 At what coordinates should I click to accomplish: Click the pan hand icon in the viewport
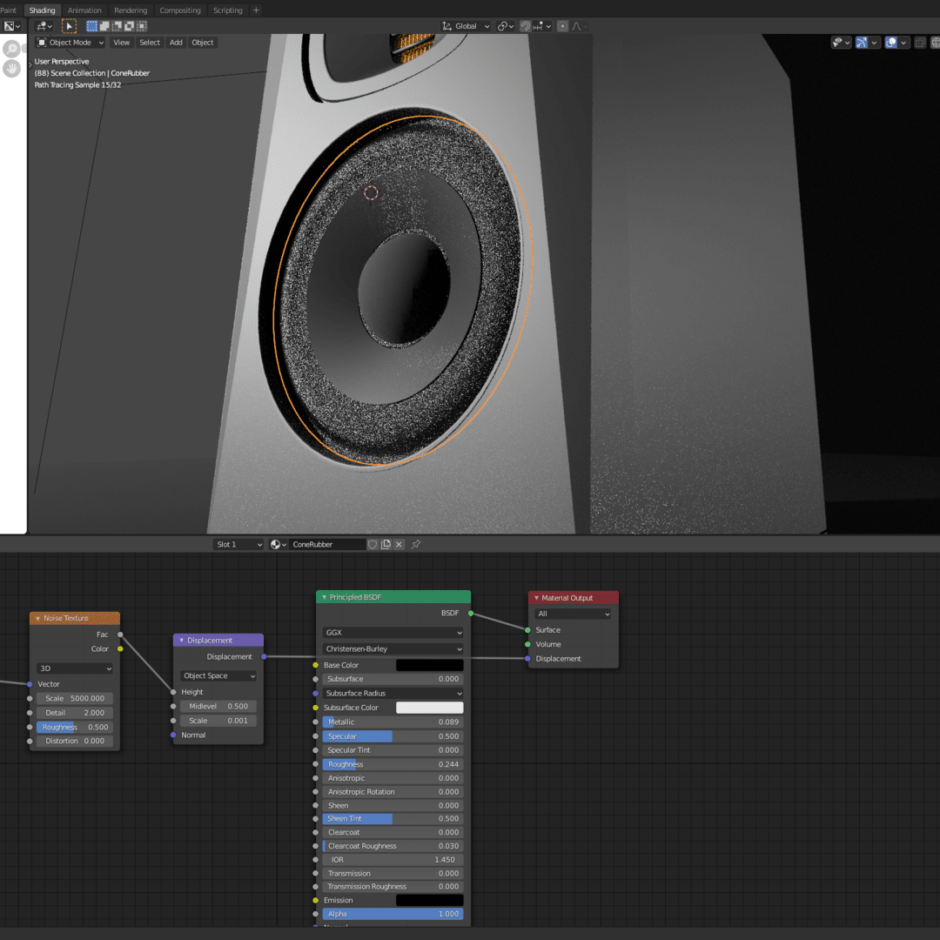point(12,69)
